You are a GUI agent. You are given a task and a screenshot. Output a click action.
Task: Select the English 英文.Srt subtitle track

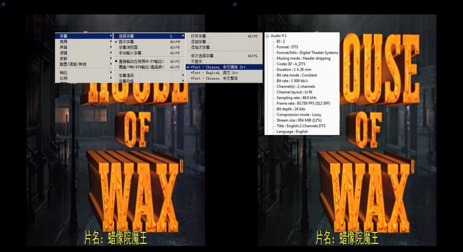pos(224,73)
